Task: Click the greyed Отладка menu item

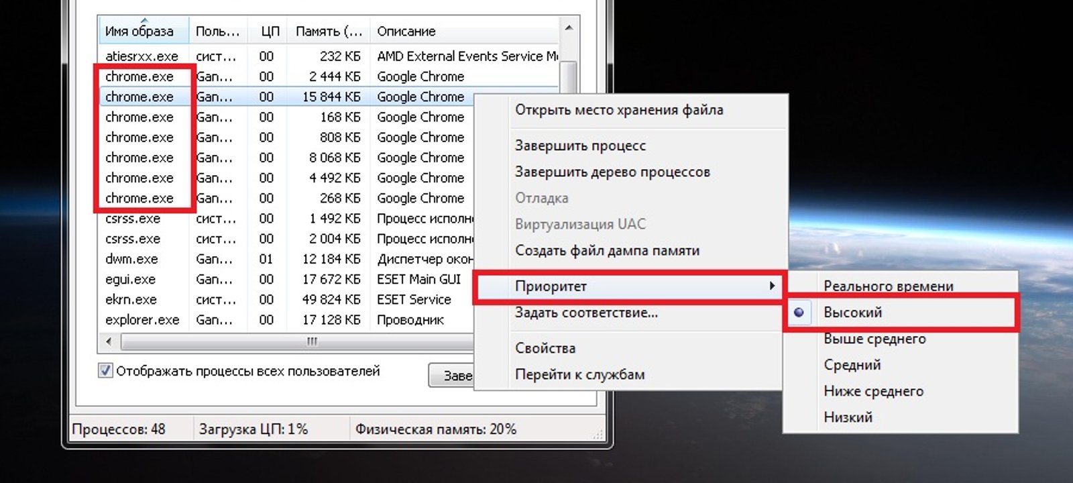Action: click(542, 198)
